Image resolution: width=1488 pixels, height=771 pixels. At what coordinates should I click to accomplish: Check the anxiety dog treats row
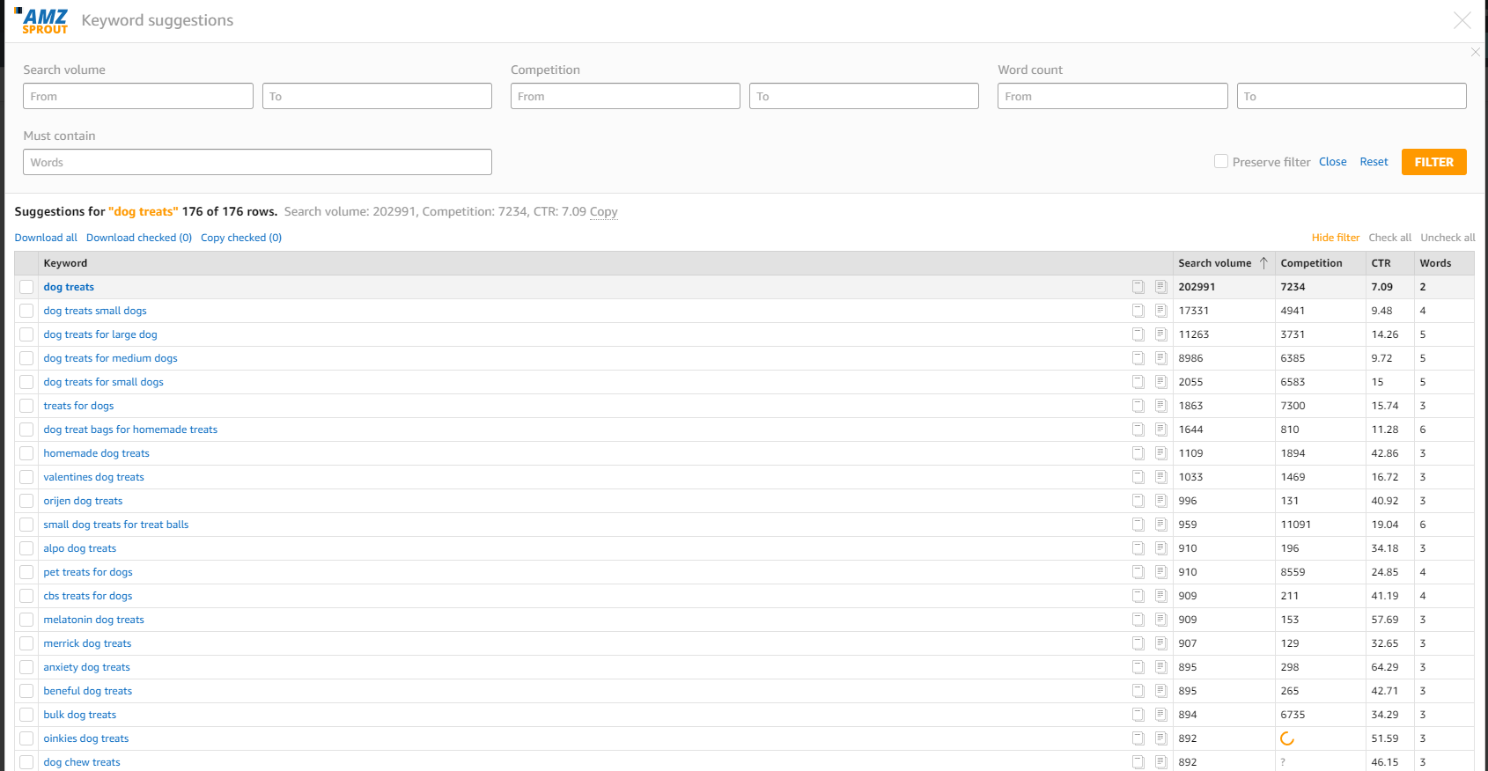coord(26,667)
